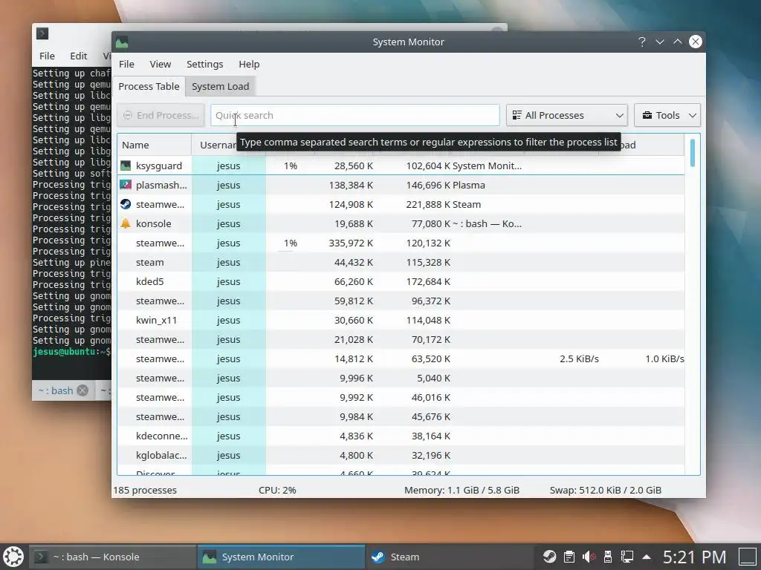Click the 'CPU: 2%' status text
761x570 pixels.
277,490
